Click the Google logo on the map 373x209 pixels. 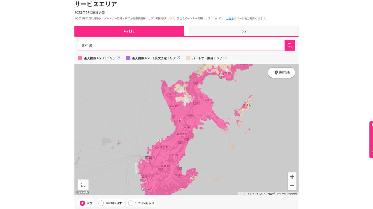click(82, 192)
